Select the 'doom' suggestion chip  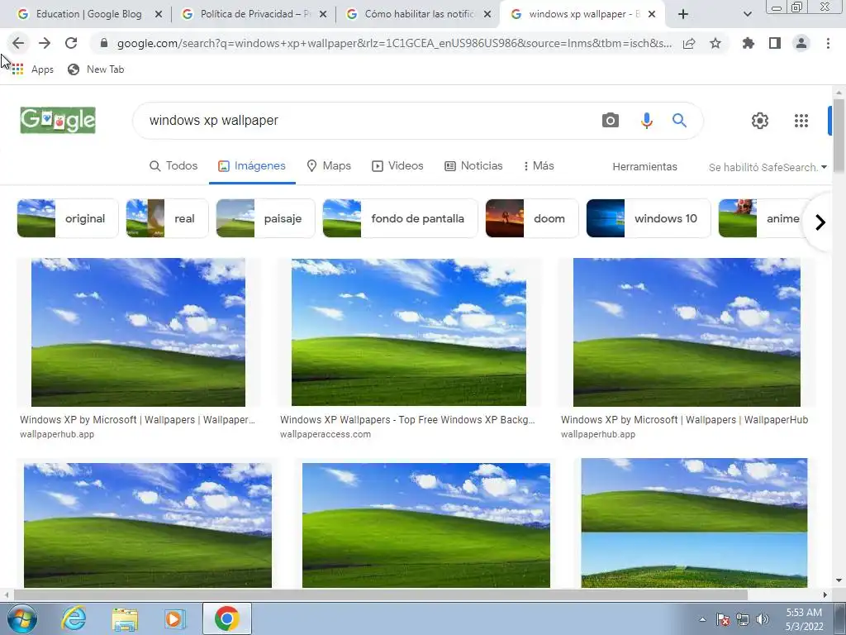tap(531, 218)
